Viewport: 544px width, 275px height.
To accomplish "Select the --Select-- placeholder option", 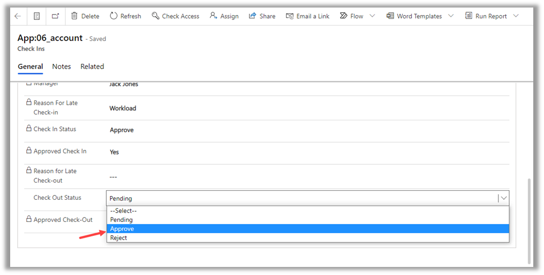I will [307, 211].
